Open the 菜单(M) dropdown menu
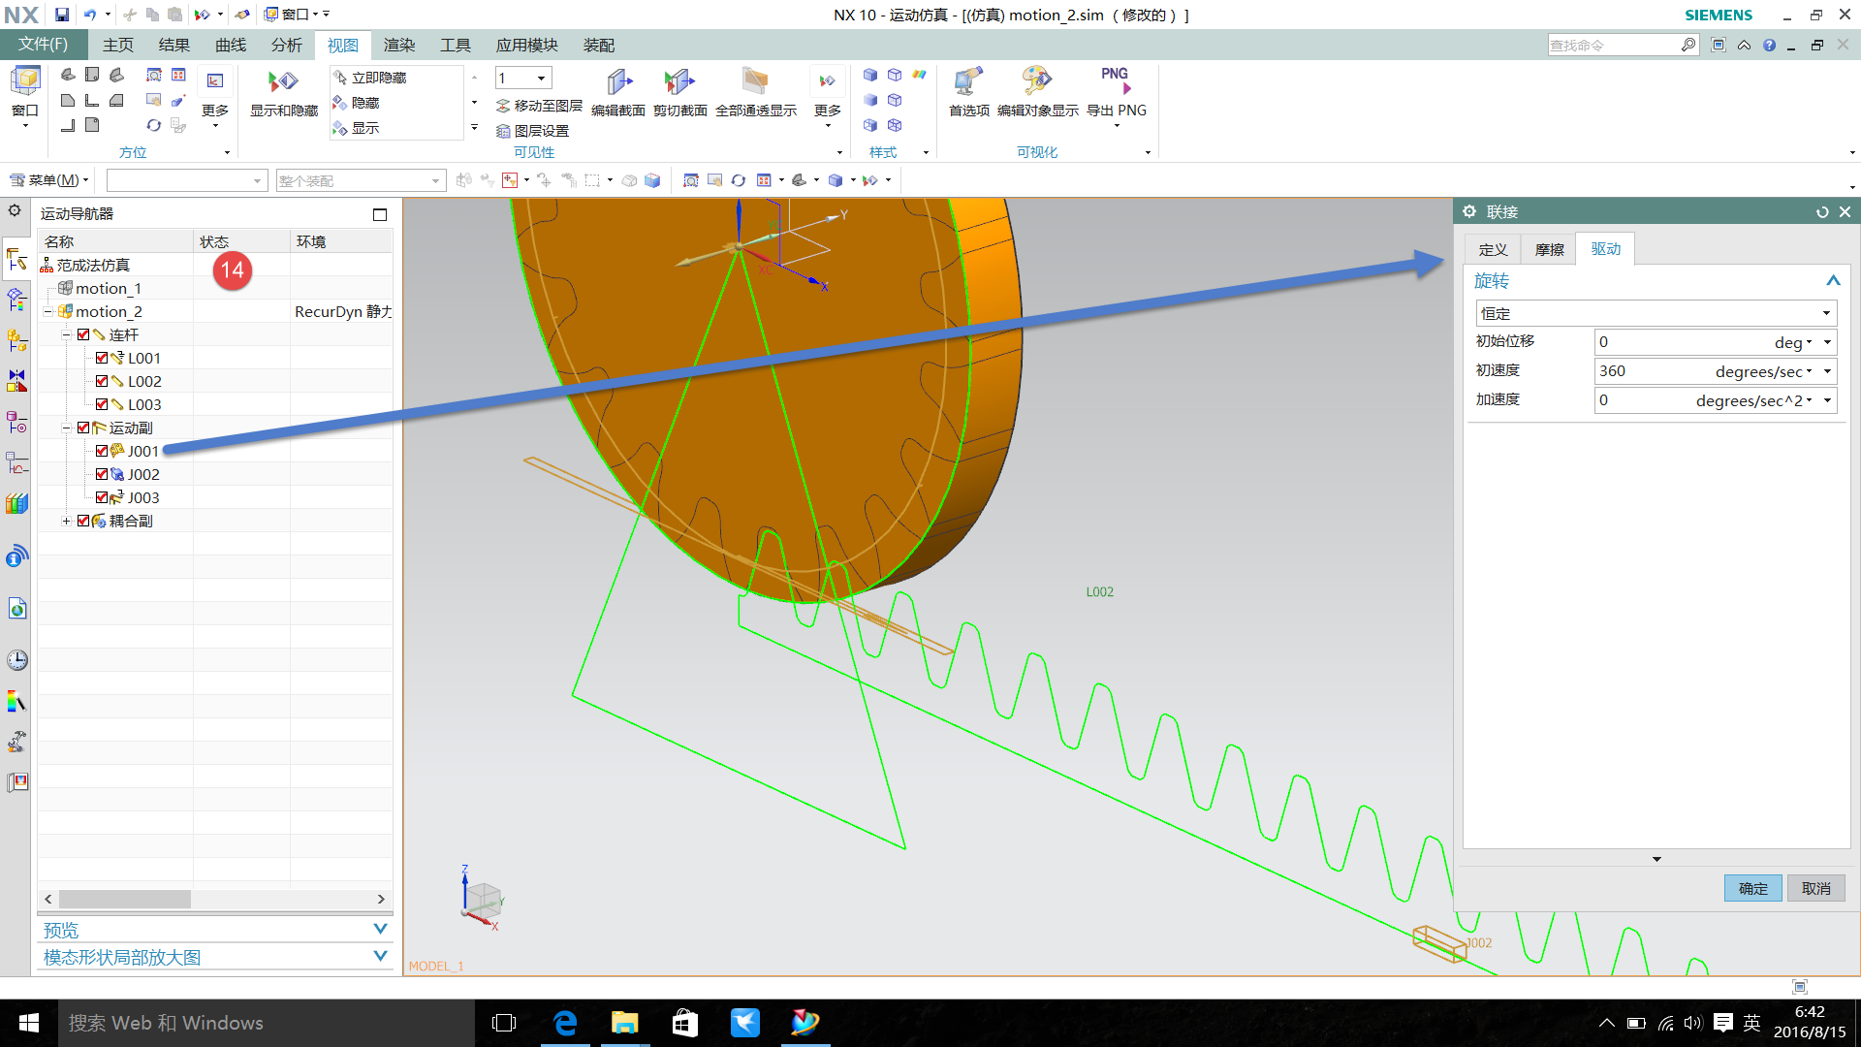 pos(48,180)
